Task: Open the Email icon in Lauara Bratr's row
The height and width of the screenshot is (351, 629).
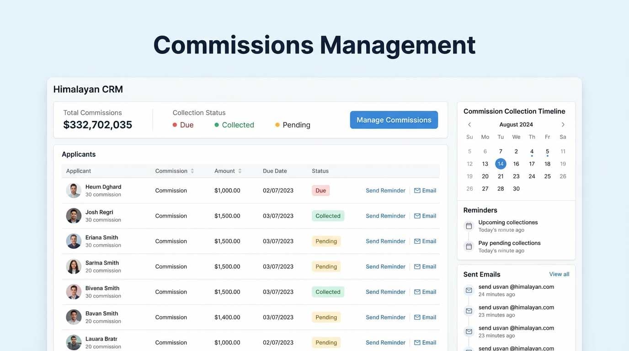Action: click(x=417, y=342)
